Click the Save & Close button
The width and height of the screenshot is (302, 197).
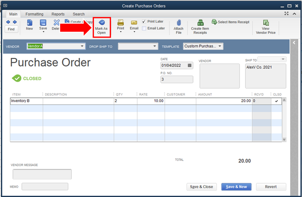tap(201, 187)
